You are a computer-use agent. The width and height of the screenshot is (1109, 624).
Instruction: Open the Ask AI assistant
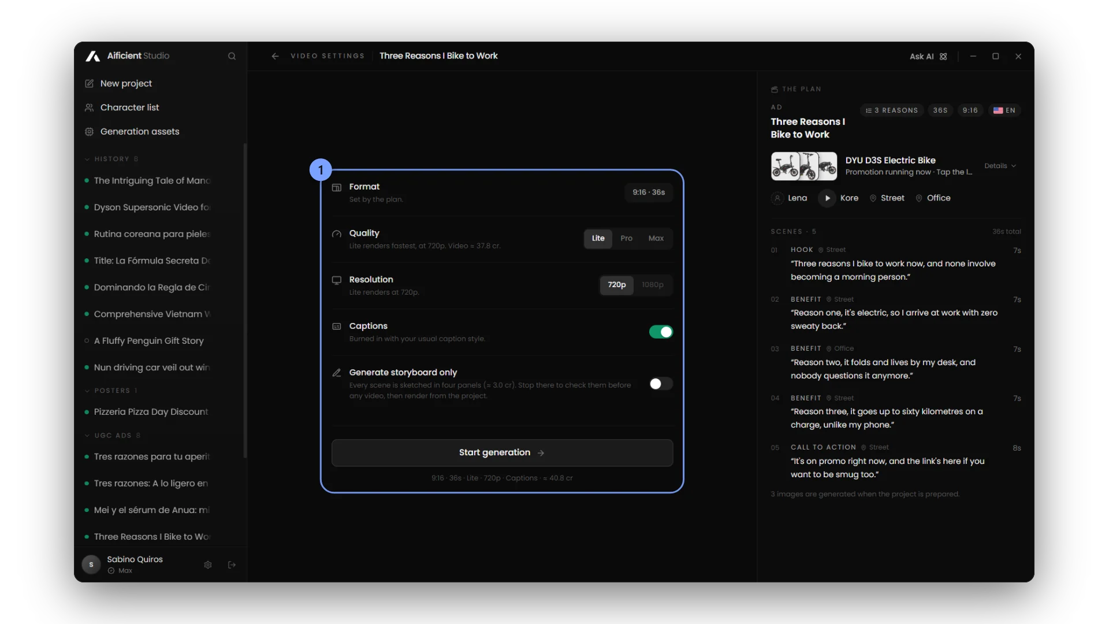coord(928,56)
